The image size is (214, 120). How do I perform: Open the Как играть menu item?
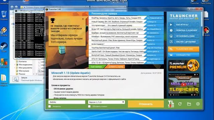[x=184, y=25]
